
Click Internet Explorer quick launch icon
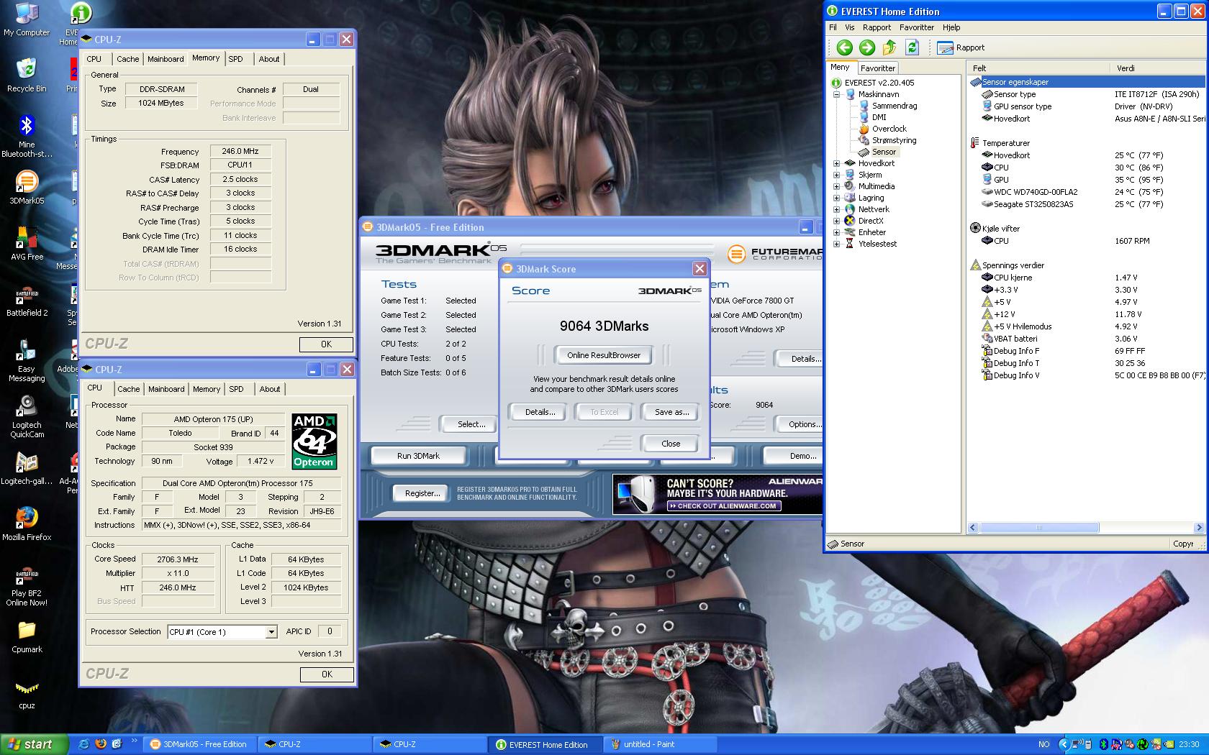pyautogui.click(x=84, y=744)
